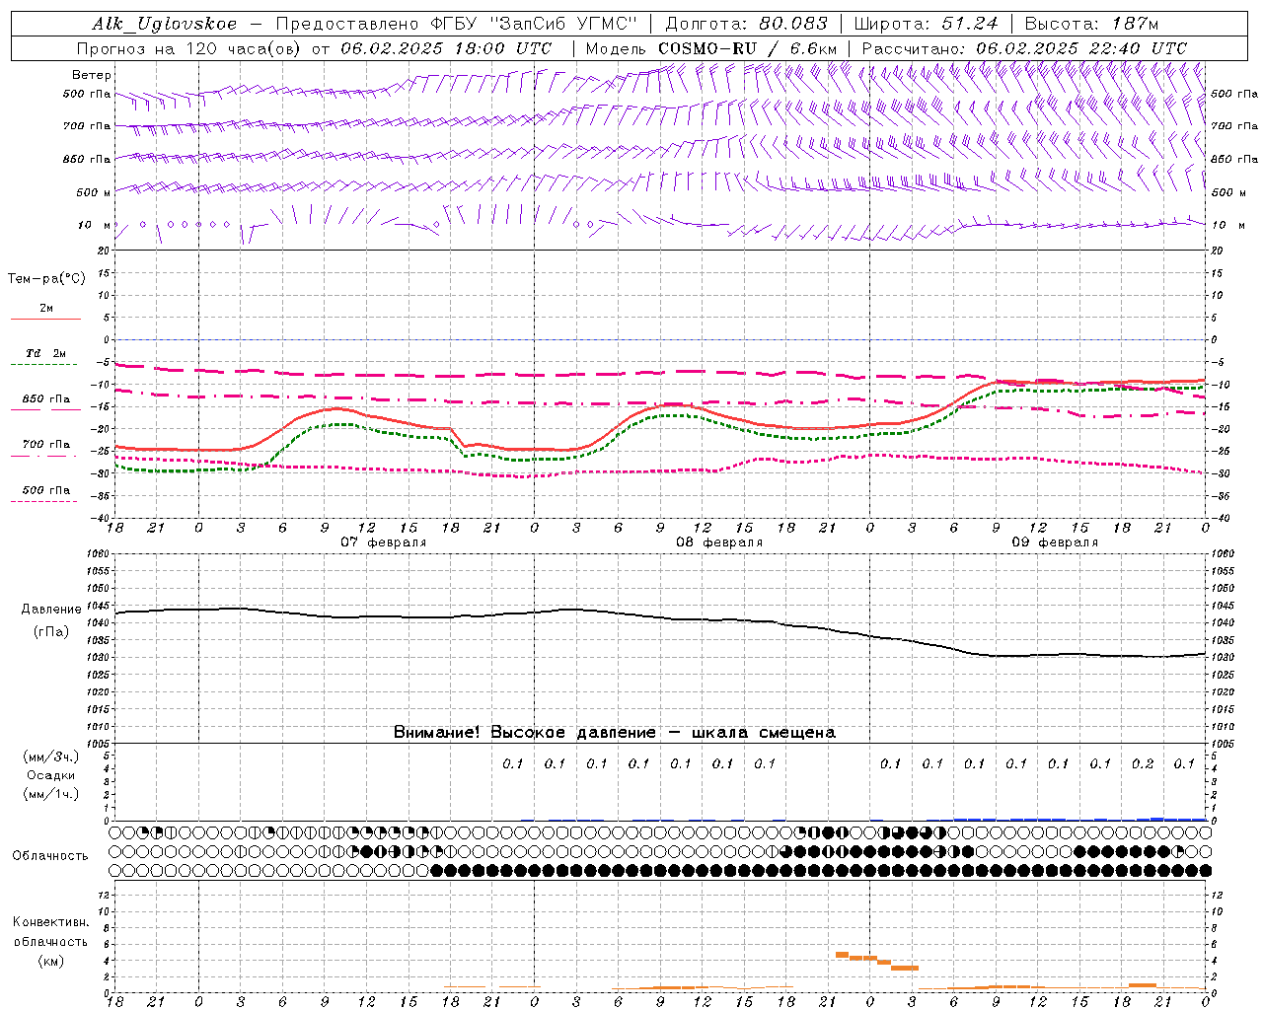Click the provider text ФГБУ "ЗапСиб УГМС"
Image resolution: width=1263 pixels, height=1010 pixels.
click(533, 24)
